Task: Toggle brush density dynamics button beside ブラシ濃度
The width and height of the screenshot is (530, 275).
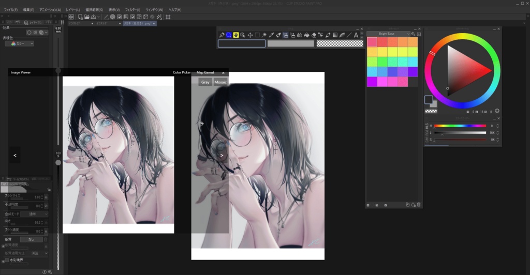Action: click(x=46, y=231)
